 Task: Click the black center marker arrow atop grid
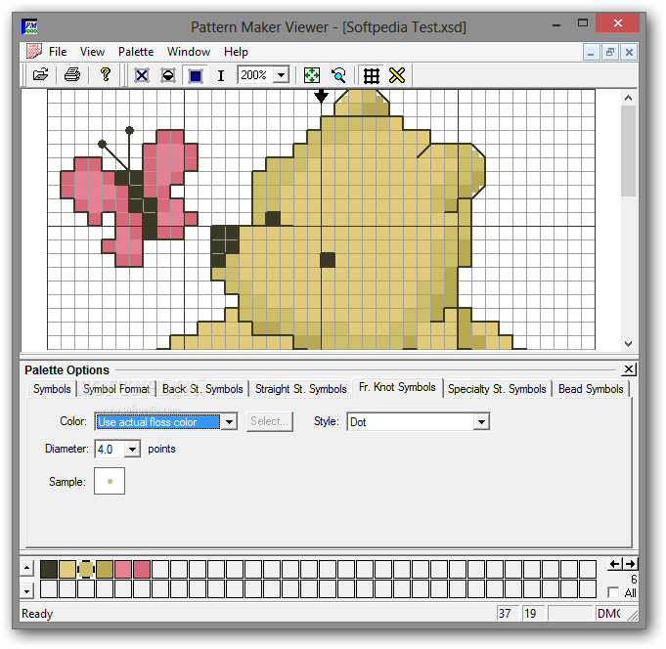tap(321, 96)
